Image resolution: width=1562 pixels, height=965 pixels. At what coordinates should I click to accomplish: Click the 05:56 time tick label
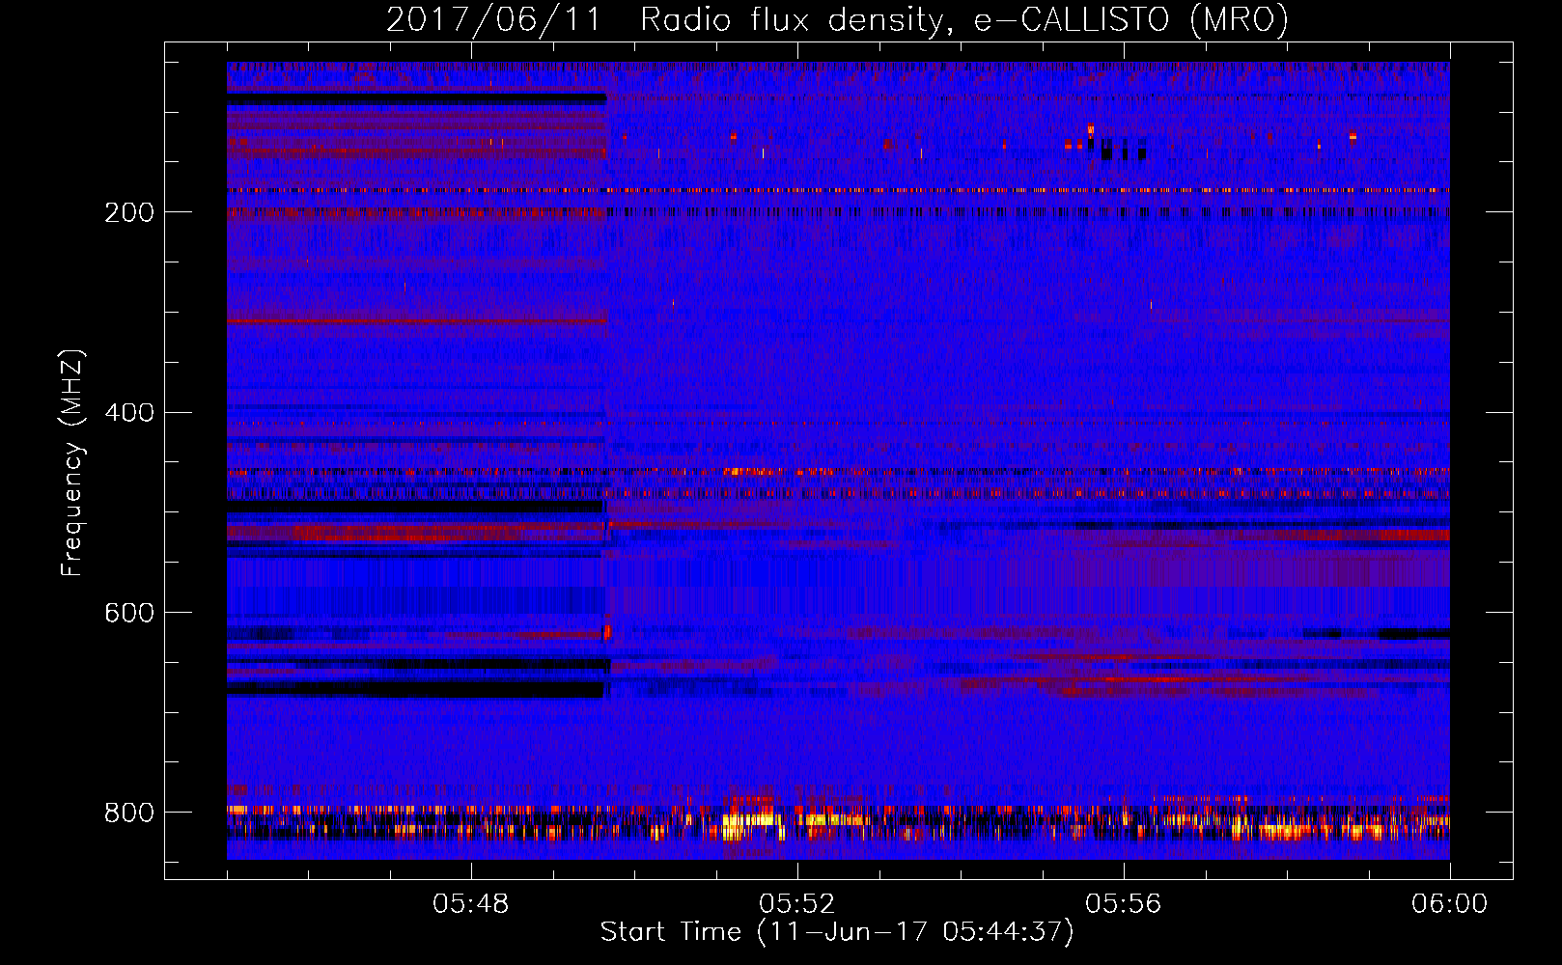1124,904
